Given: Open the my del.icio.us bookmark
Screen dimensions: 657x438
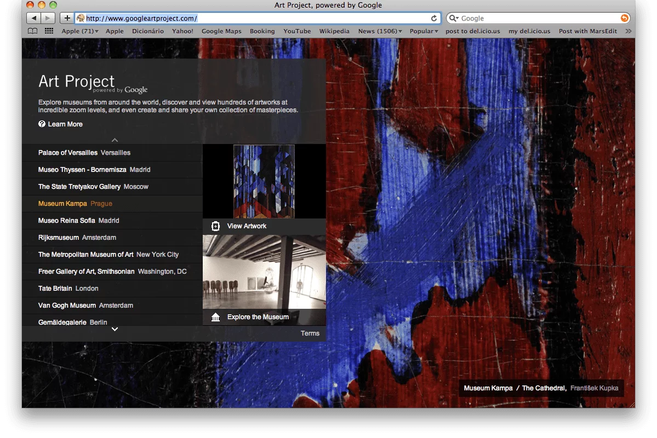Looking at the screenshot, I should tap(529, 31).
